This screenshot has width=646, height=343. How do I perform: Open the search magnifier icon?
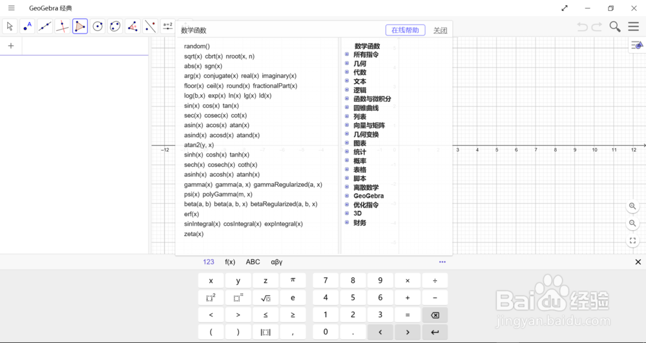coord(615,26)
